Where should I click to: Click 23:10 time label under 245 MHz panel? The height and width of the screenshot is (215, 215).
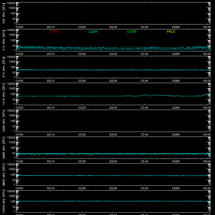51,27
